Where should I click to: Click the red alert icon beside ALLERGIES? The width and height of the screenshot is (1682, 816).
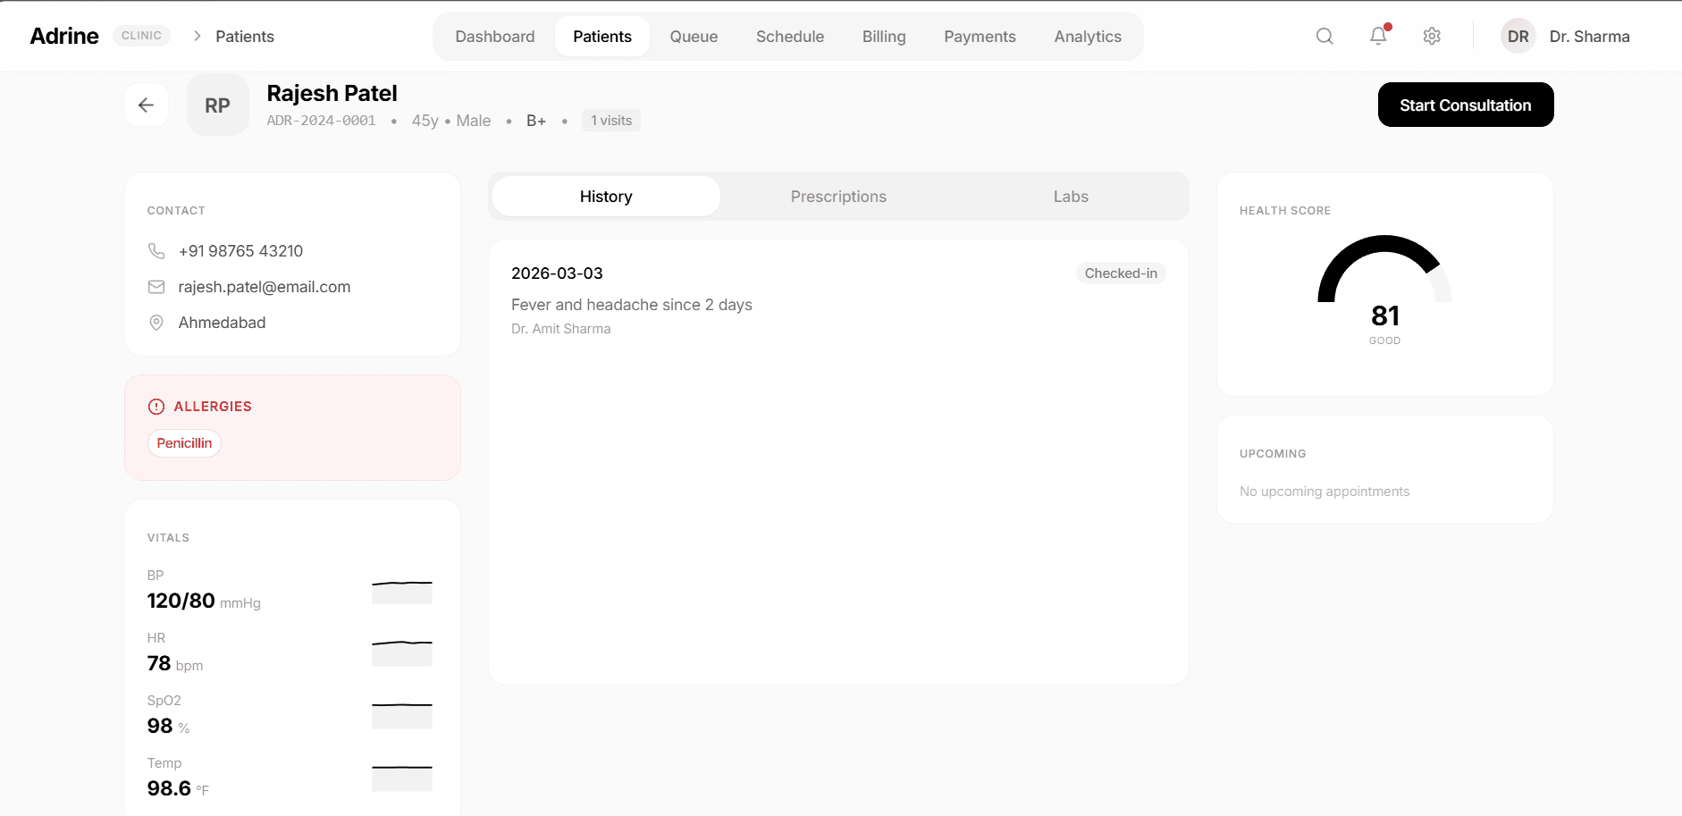click(x=156, y=407)
